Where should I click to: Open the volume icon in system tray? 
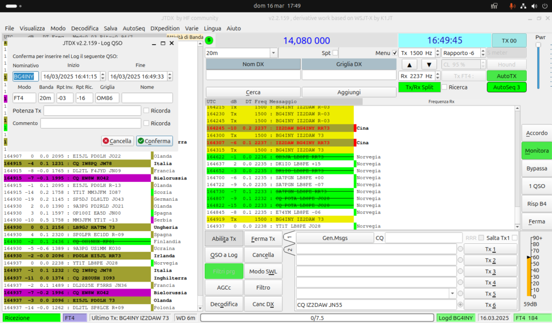click(x=534, y=6)
